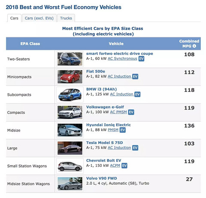This screenshot has height=198, width=206.
Task: Click the Volvo V90 engine specification text
Action: [x=118, y=183]
